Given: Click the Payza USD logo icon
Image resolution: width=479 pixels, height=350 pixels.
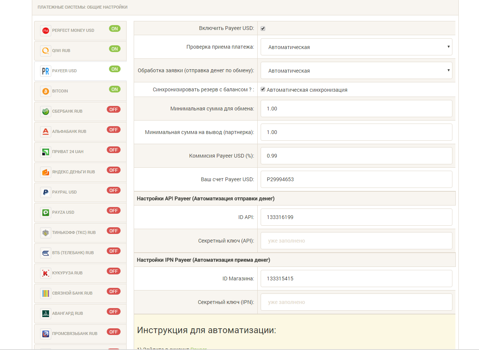Looking at the screenshot, I should 46,213.
